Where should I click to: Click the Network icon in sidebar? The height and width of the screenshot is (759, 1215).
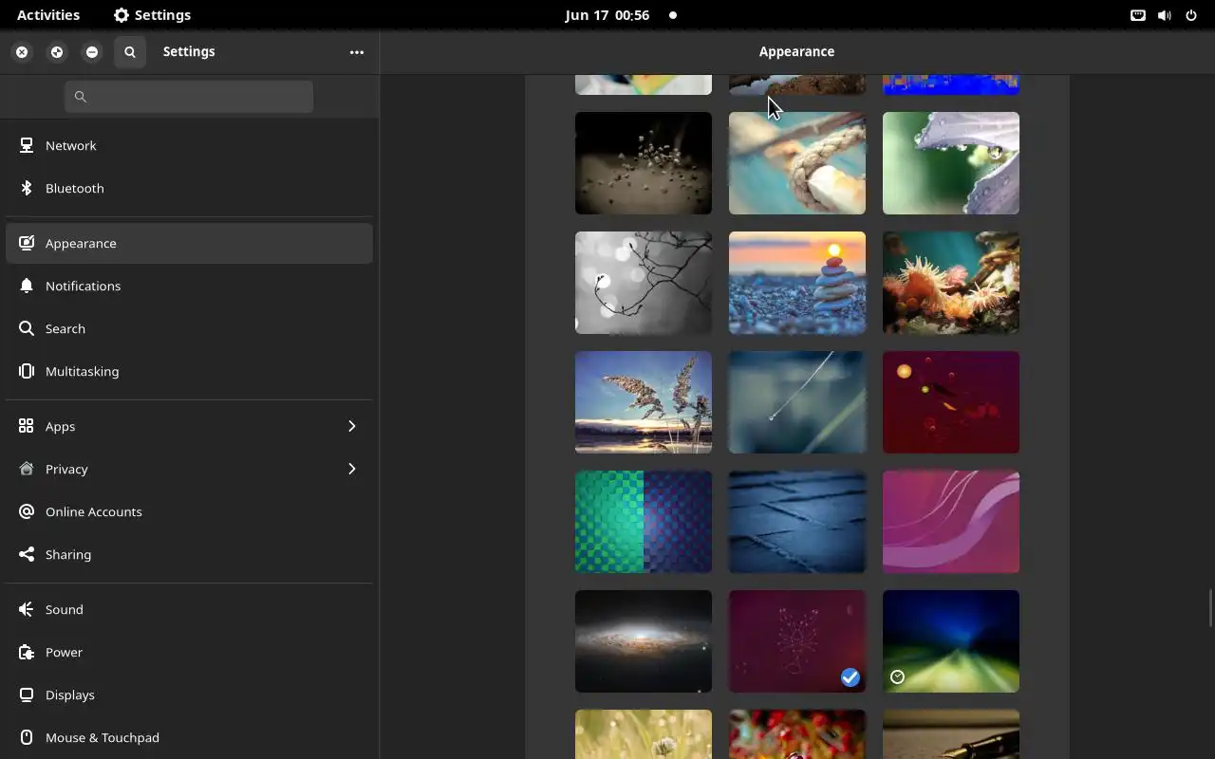tap(27, 145)
